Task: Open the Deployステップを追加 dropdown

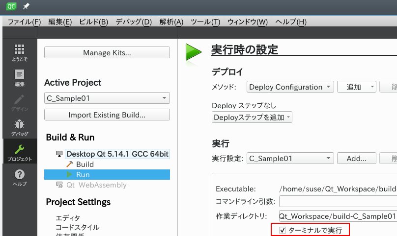Action: coord(252,117)
